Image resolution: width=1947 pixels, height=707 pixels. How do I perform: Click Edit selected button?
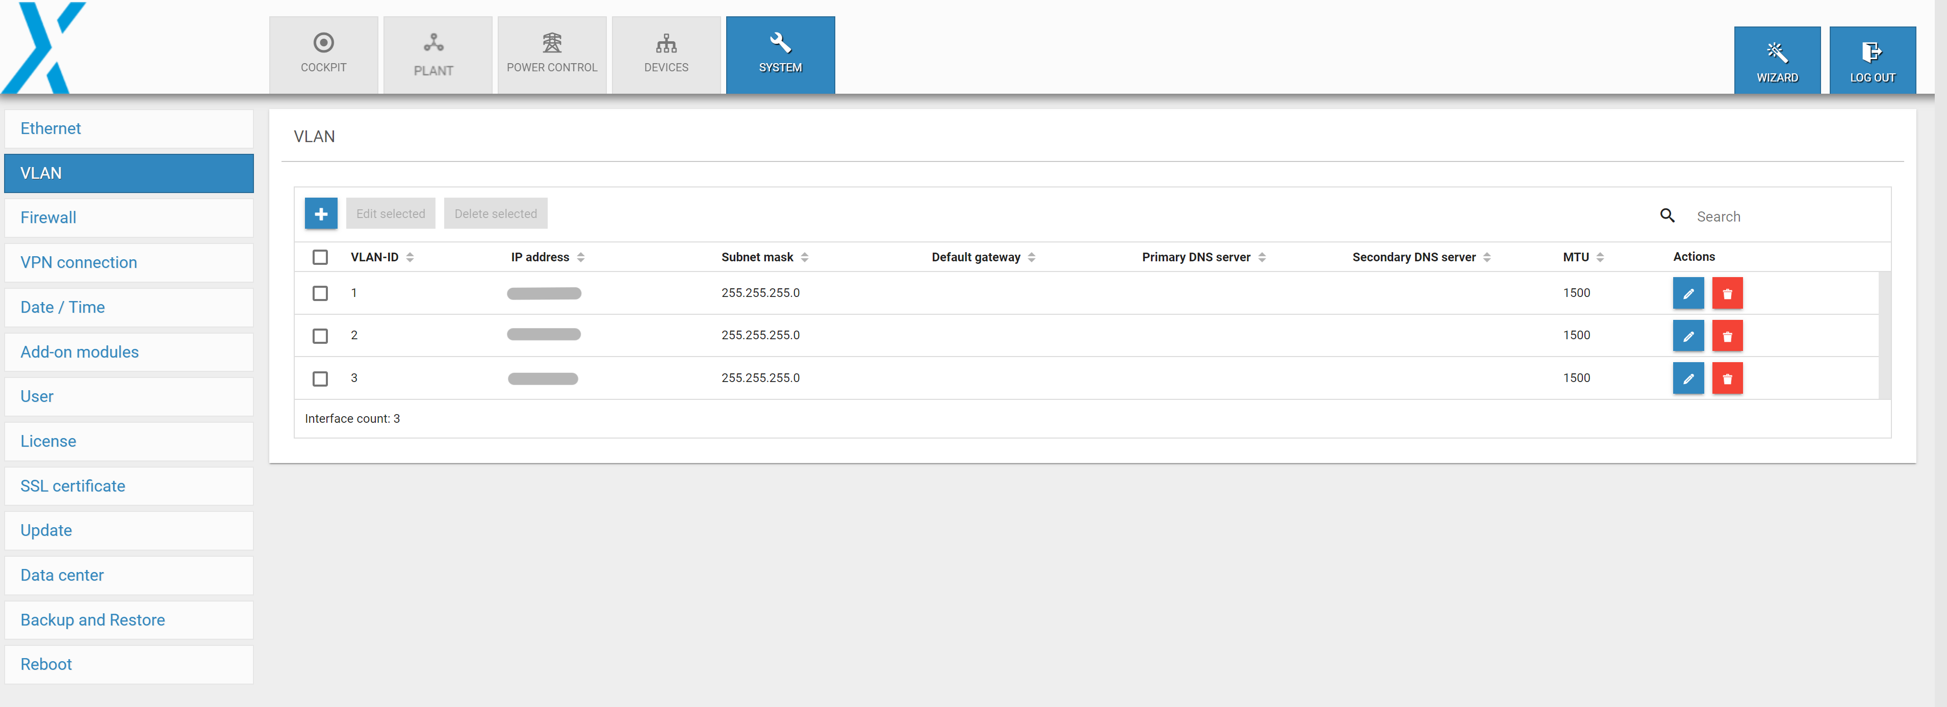[x=391, y=214]
